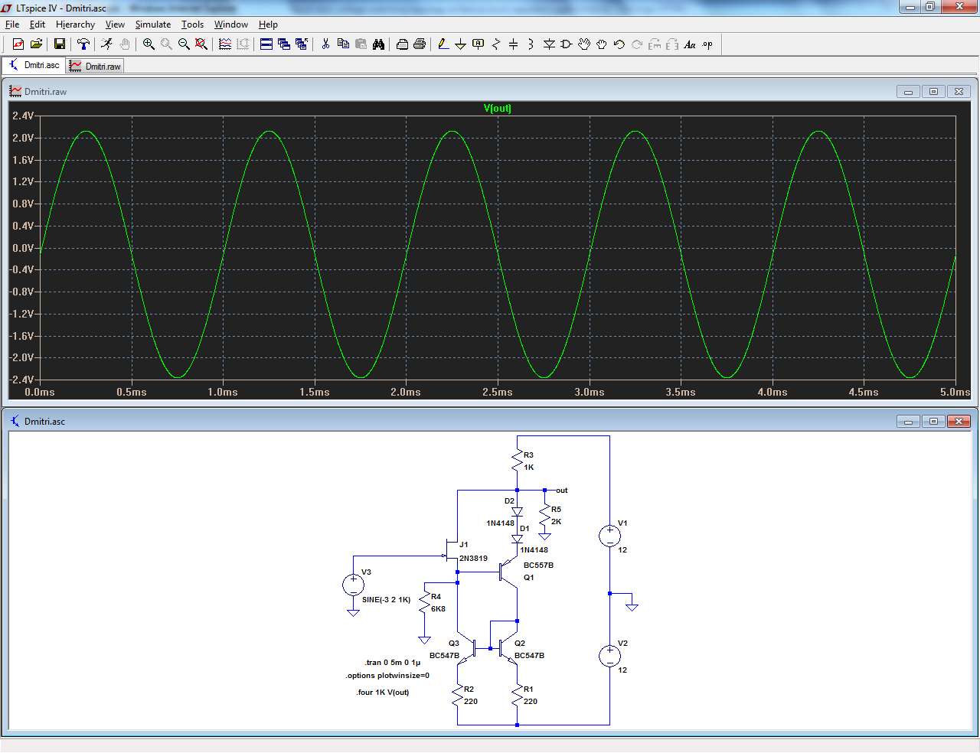Place a Diode component tool
Viewport: 980px width, 753px height.
549,44
